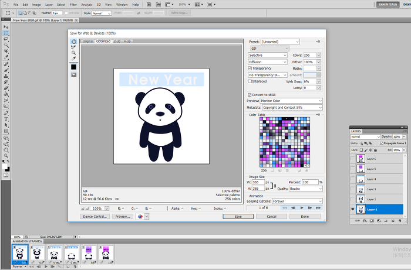Toggle Convert to sRGB checkbox
Viewport: 411px width, 270px height.
click(x=250, y=94)
